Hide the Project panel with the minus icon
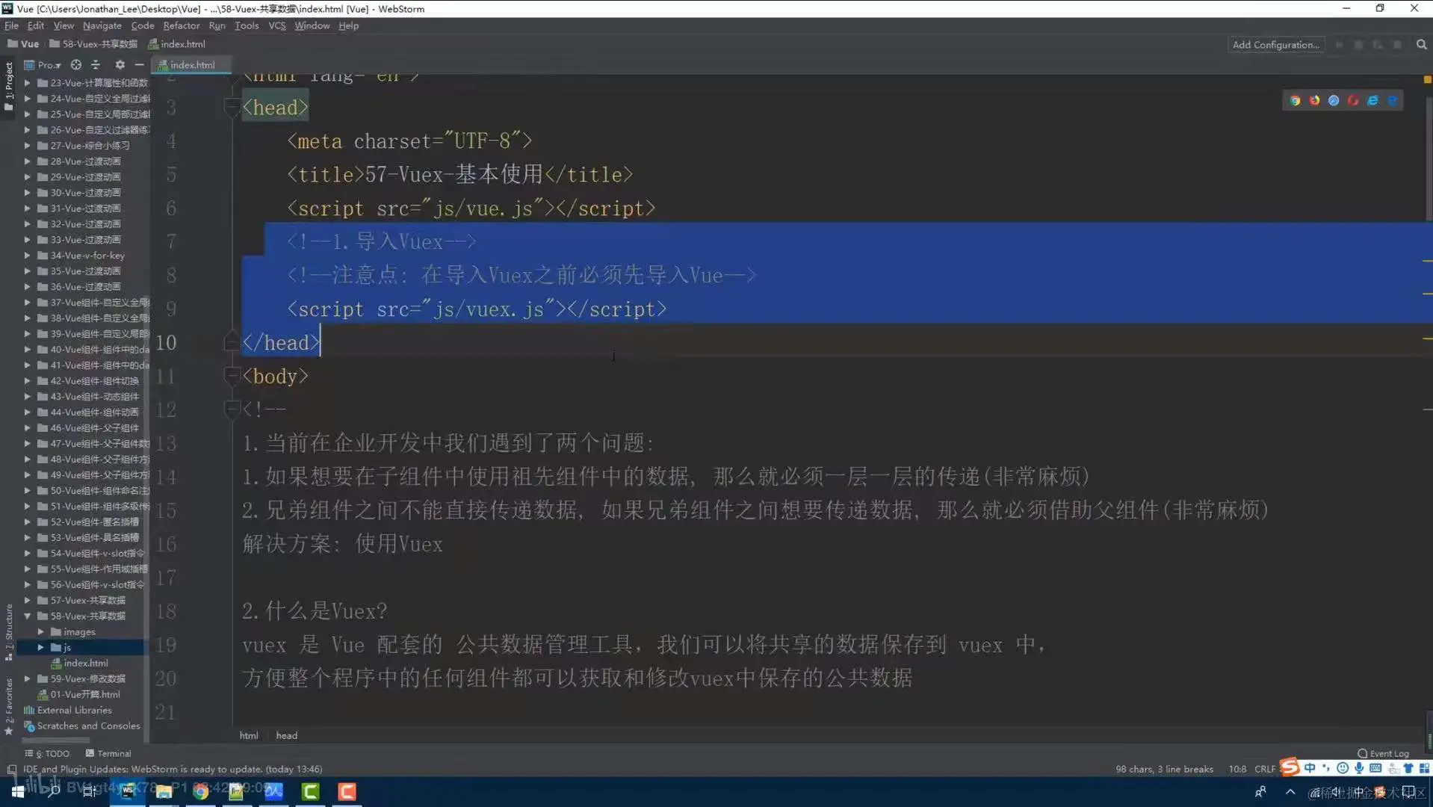The image size is (1433, 807). coord(139,65)
